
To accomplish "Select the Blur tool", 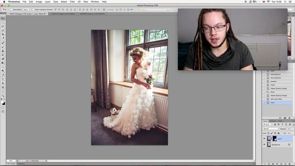I will pos(3,67).
